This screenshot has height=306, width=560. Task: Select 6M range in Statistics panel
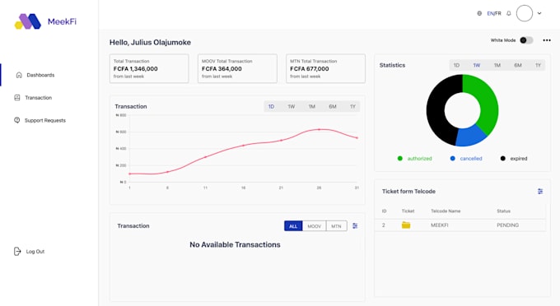point(518,65)
